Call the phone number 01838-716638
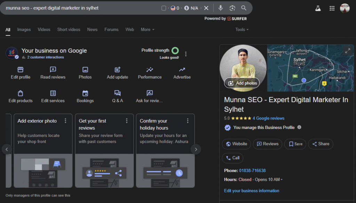The width and height of the screenshot is (356, 203). pyautogui.click(x=252, y=171)
